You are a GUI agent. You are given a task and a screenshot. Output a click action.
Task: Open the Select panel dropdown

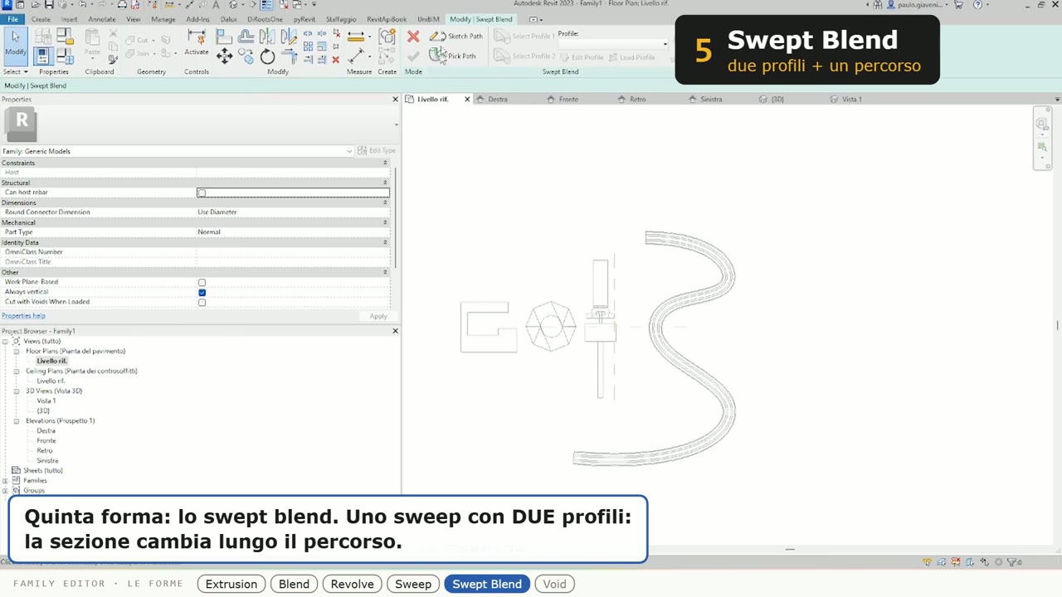click(x=15, y=71)
